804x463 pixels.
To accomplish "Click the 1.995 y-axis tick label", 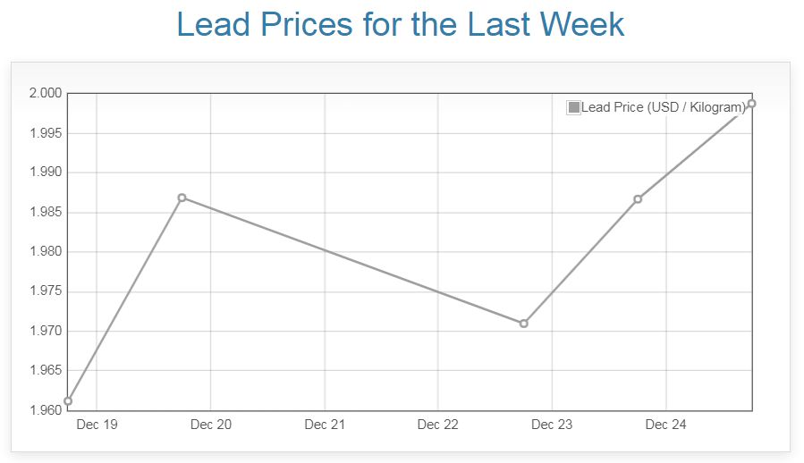I will click(x=45, y=133).
